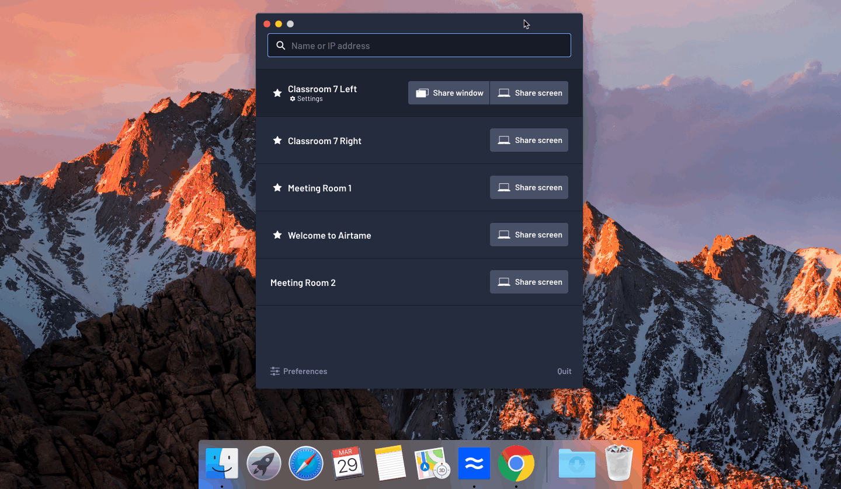Minimize the window with yellow button

coord(279,24)
